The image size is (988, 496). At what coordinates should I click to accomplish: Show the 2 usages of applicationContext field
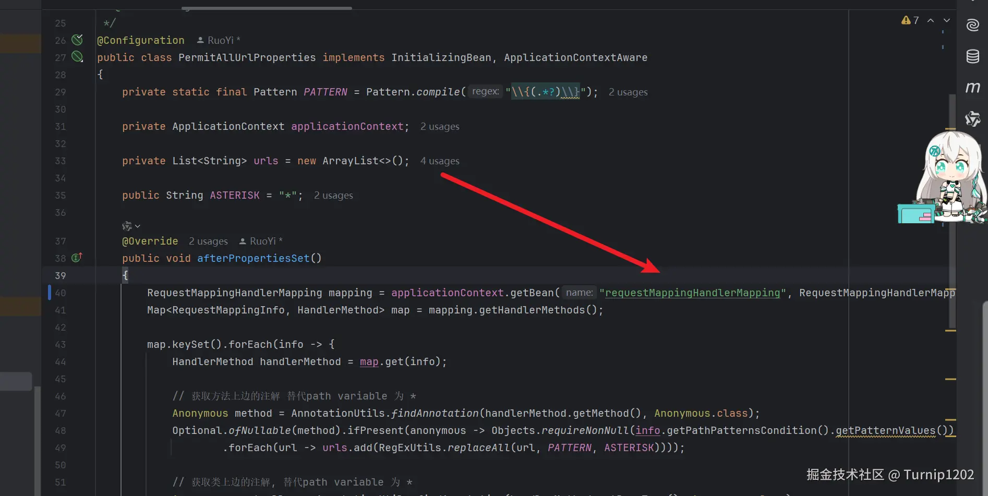(x=440, y=127)
